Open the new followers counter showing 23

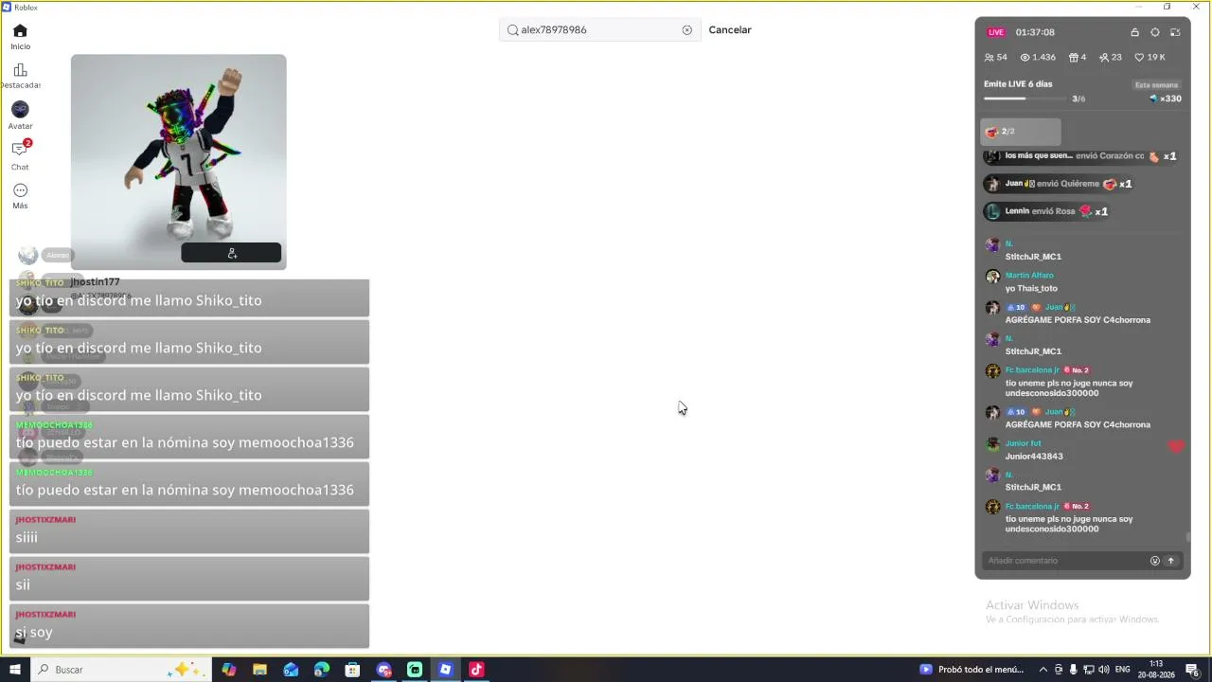(x=1111, y=58)
